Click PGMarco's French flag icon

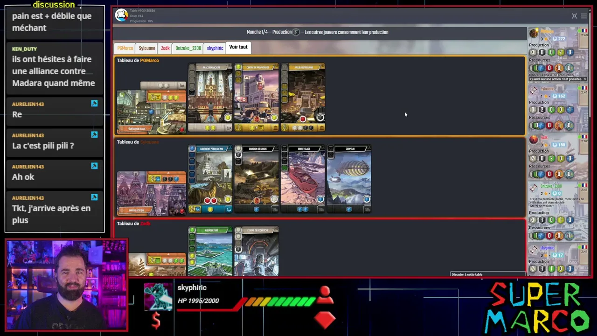tap(584, 31)
